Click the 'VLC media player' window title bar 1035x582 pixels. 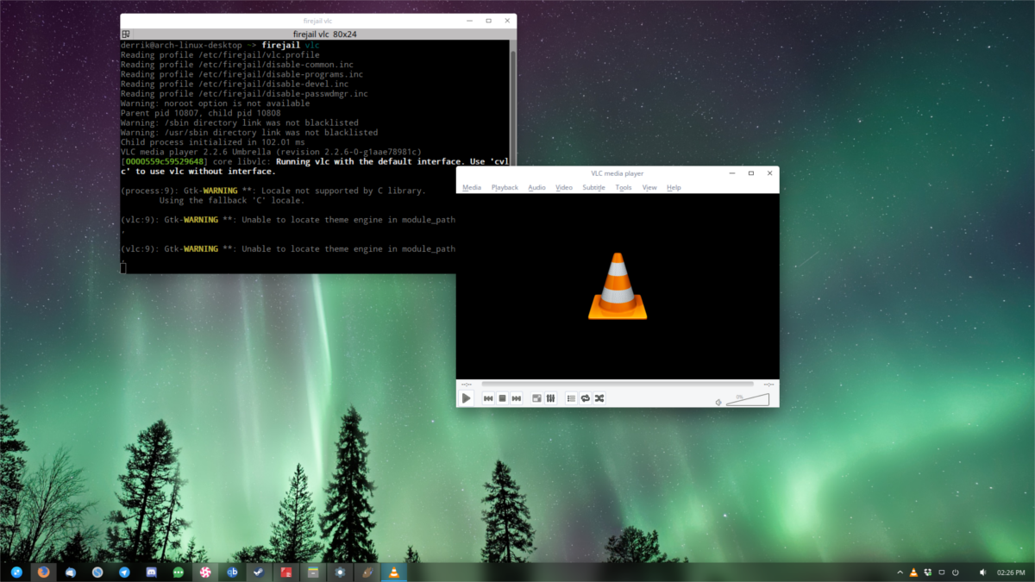(x=617, y=173)
